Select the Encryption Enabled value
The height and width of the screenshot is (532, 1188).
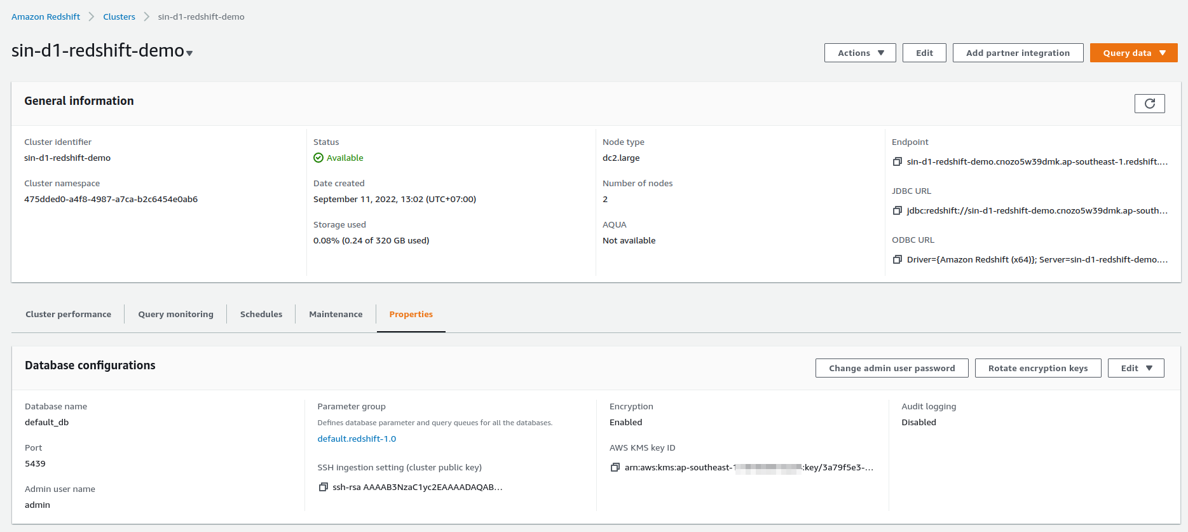(625, 422)
